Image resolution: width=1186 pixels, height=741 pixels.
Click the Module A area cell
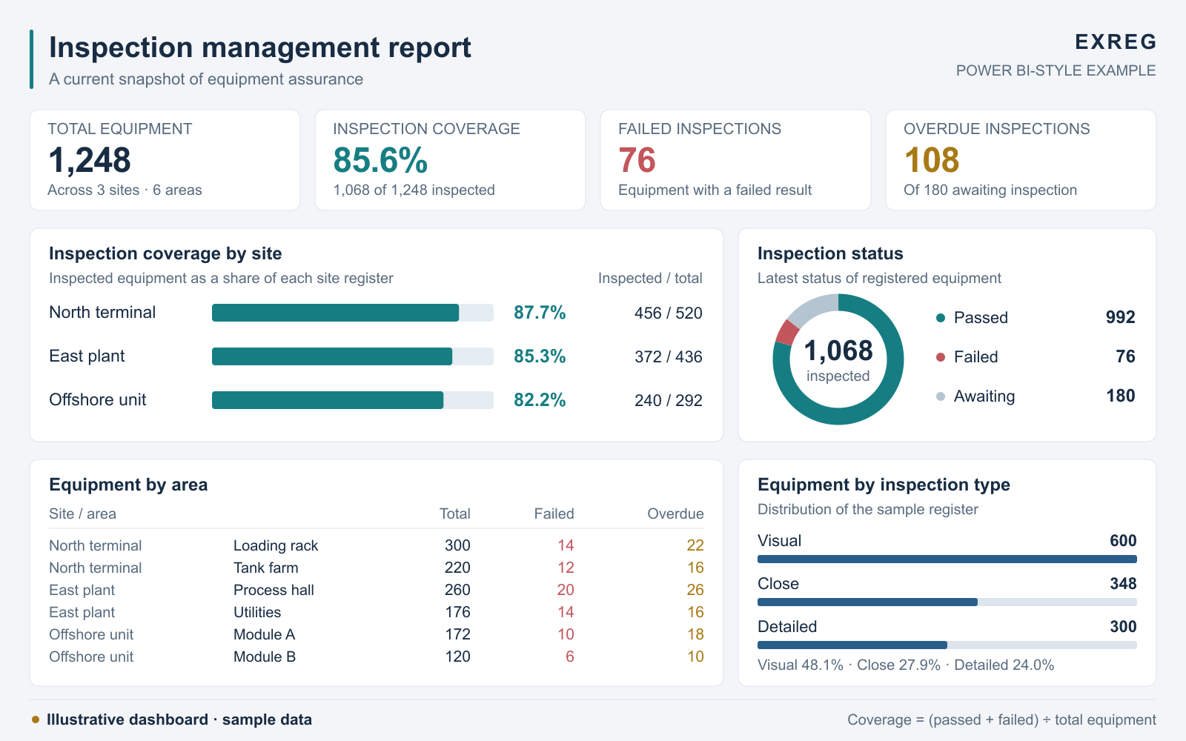pyautogui.click(x=264, y=634)
